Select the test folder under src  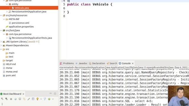pos(11,57)
